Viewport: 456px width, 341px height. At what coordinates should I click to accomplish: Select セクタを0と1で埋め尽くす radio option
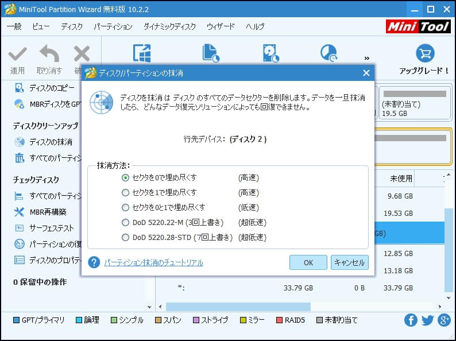pos(125,207)
